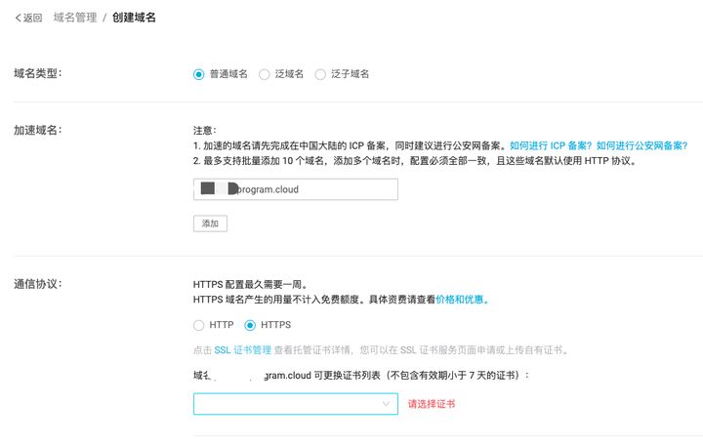Viewport: 703px width, 445px height.
Task: Select the 普通域名 radio button
Action: [x=198, y=74]
